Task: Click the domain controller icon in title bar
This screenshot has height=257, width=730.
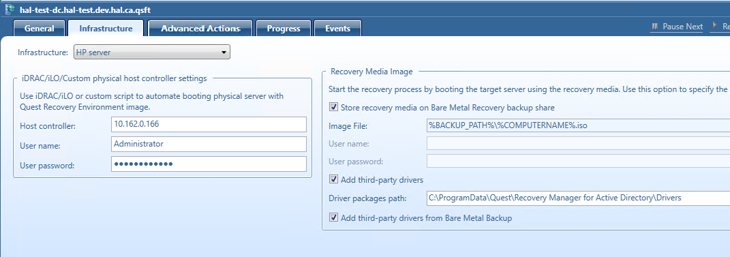Action: coord(9,9)
